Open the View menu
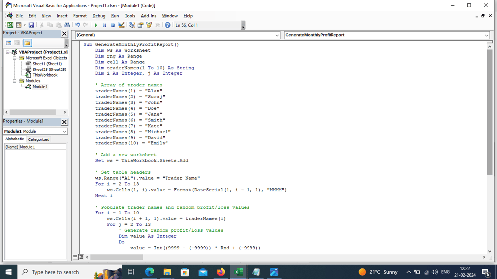 coord(46,16)
